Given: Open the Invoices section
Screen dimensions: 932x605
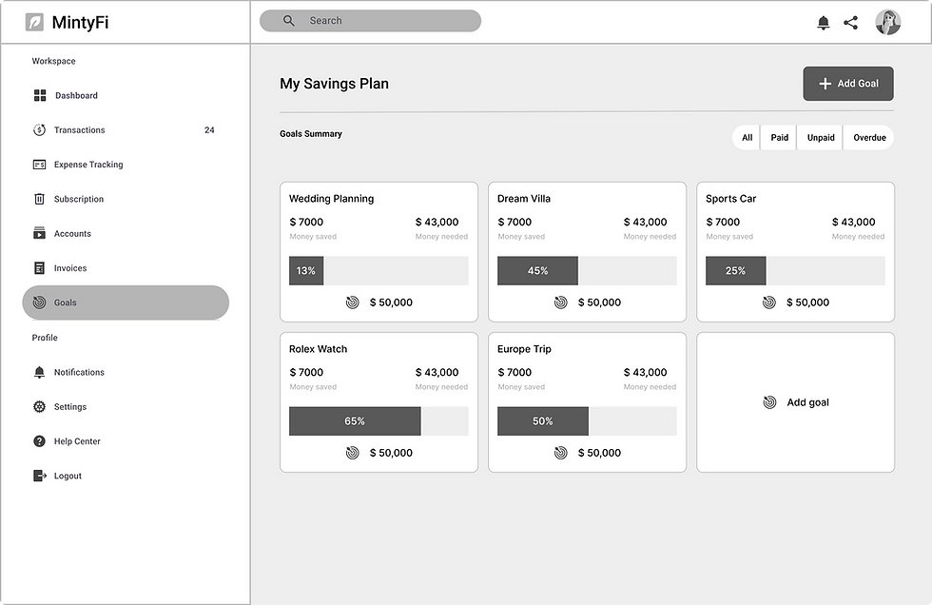Looking at the screenshot, I should coord(70,268).
